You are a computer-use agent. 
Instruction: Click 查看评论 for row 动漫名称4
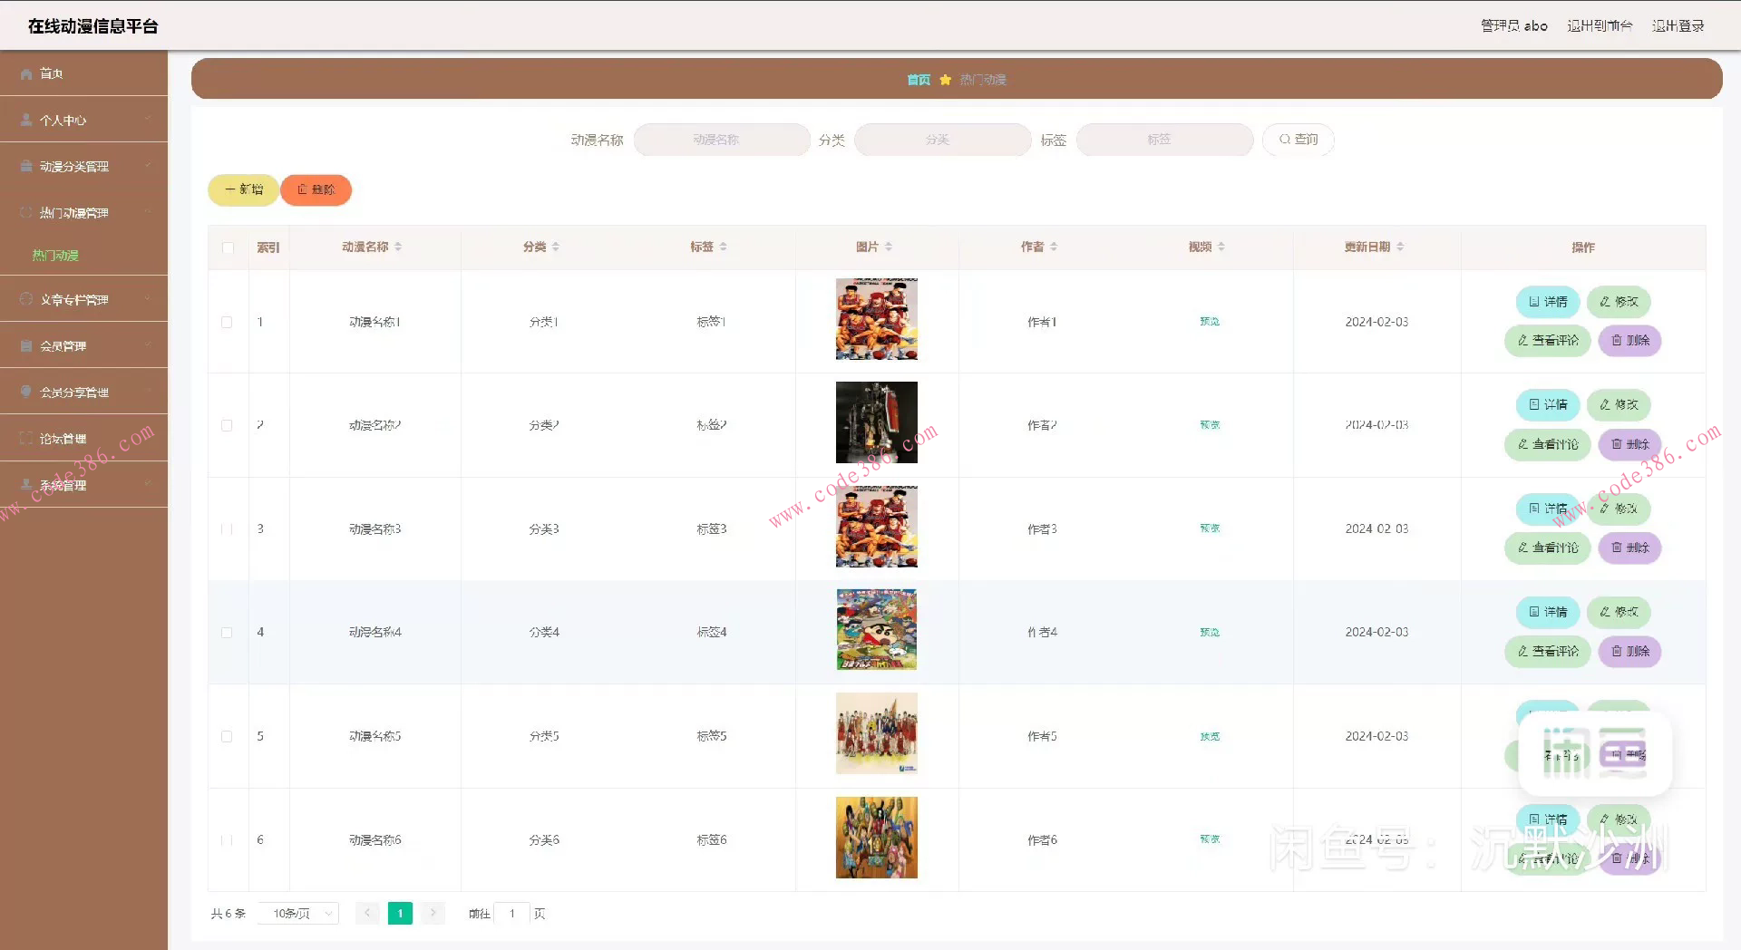[1547, 651]
